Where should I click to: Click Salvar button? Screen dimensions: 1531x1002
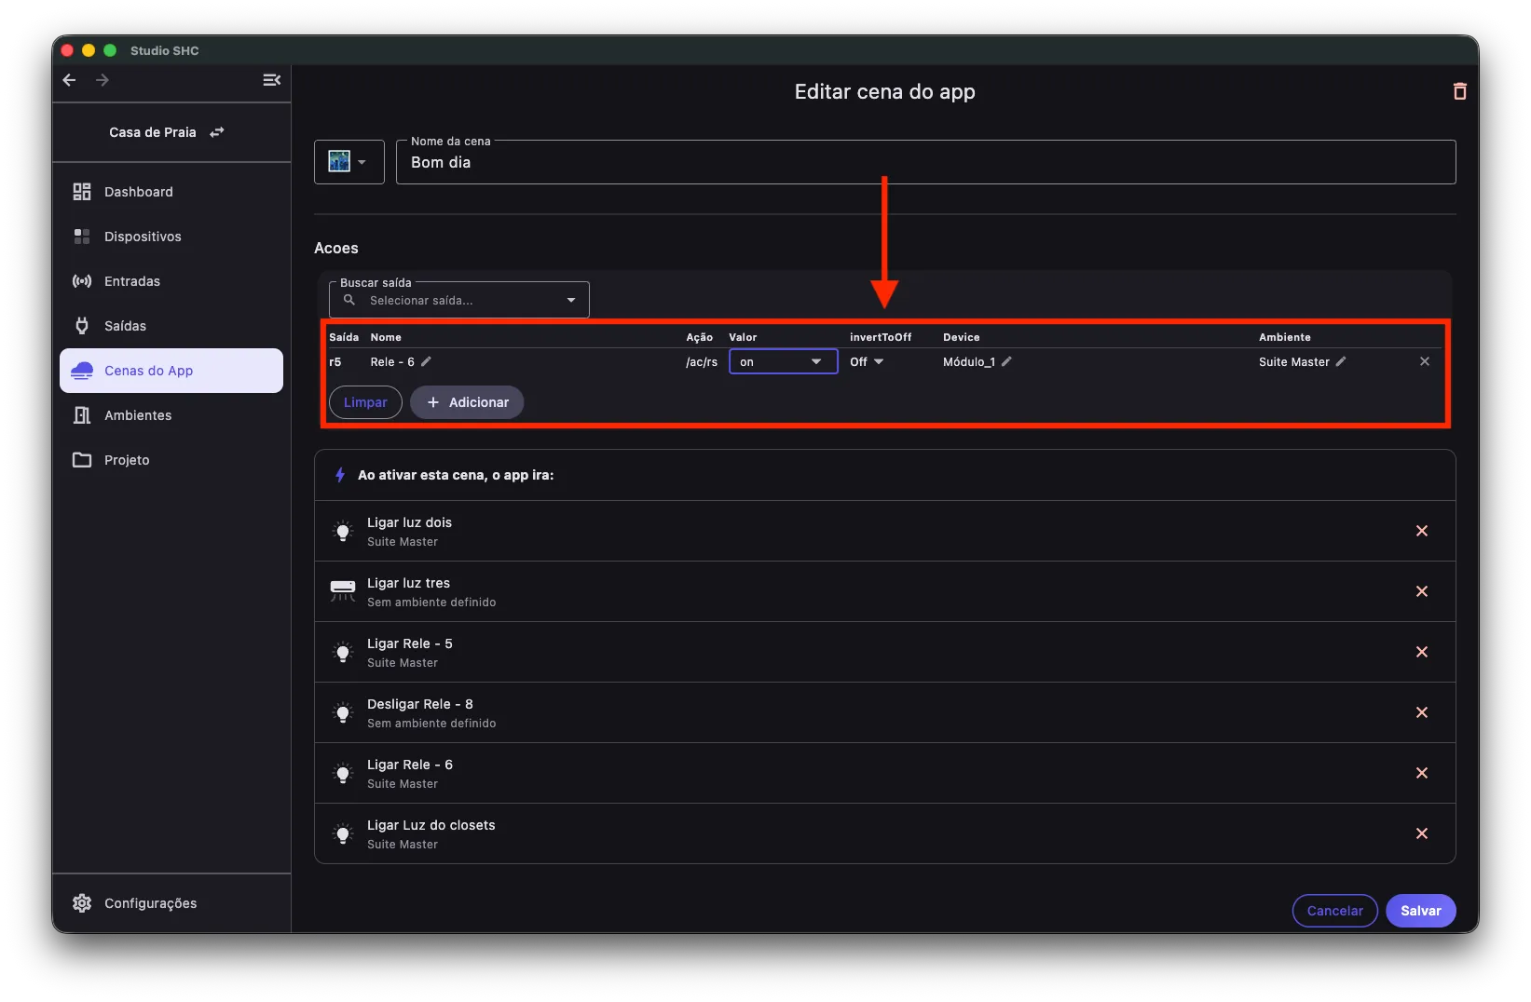1421,911
